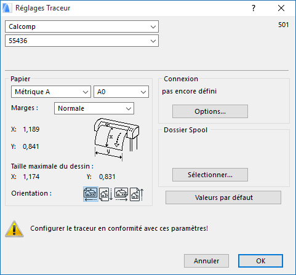Open the Marges Normale dropdown
Image resolution: width=296 pixels, height=275 pixels.
[94, 108]
